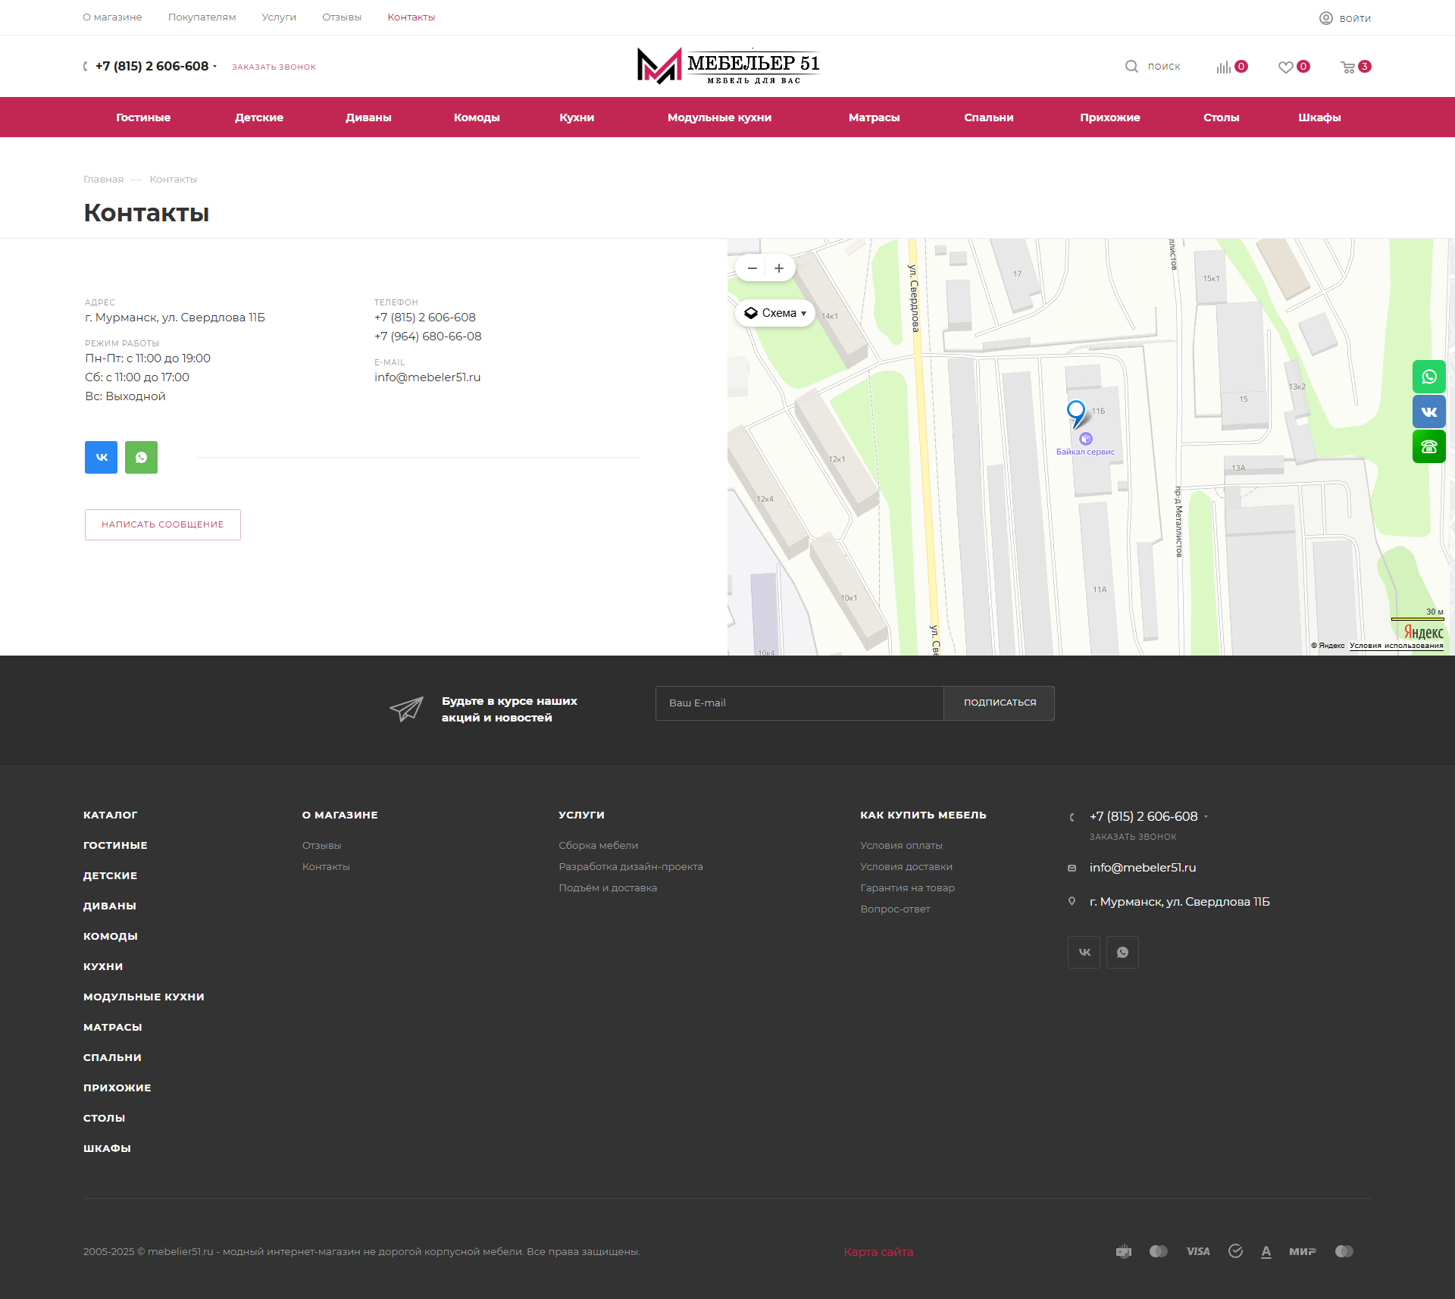This screenshot has width=1455, height=1299.
Task: Go to Покупателям in top menu
Action: tap(202, 17)
